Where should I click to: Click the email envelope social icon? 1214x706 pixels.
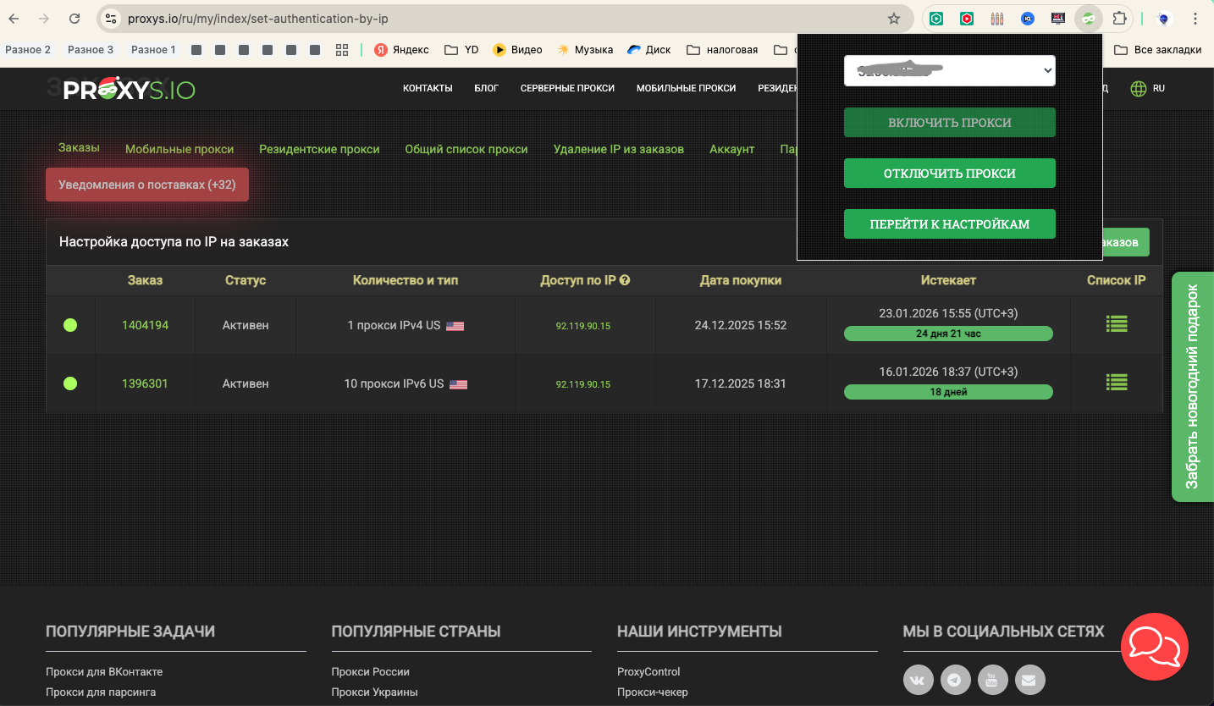pos(1029,679)
